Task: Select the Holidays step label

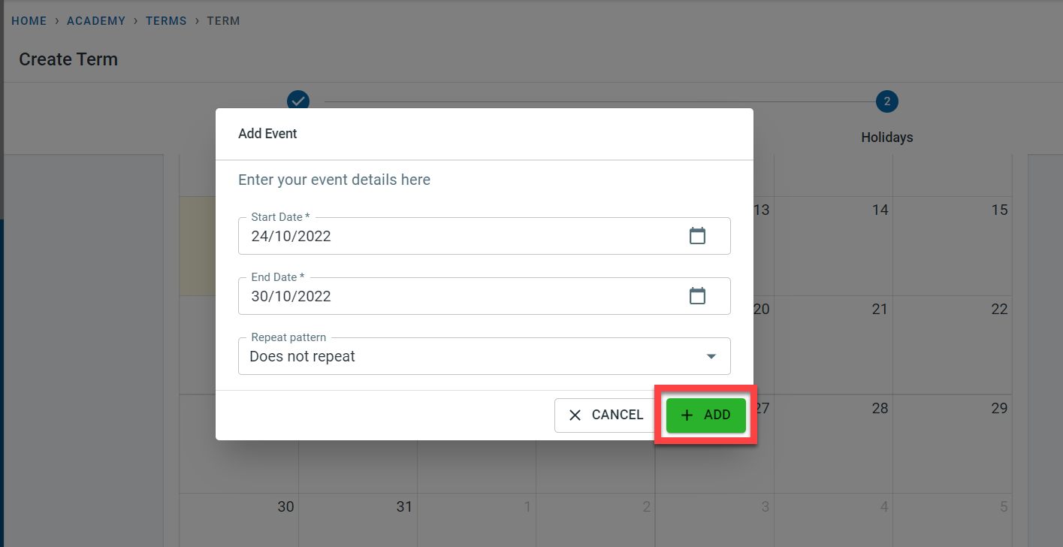Action: pyautogui.click(x=886, y=138)
